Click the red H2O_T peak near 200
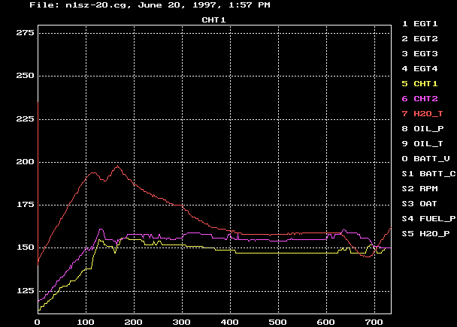 pyautogui.click(x=117, y=166)
